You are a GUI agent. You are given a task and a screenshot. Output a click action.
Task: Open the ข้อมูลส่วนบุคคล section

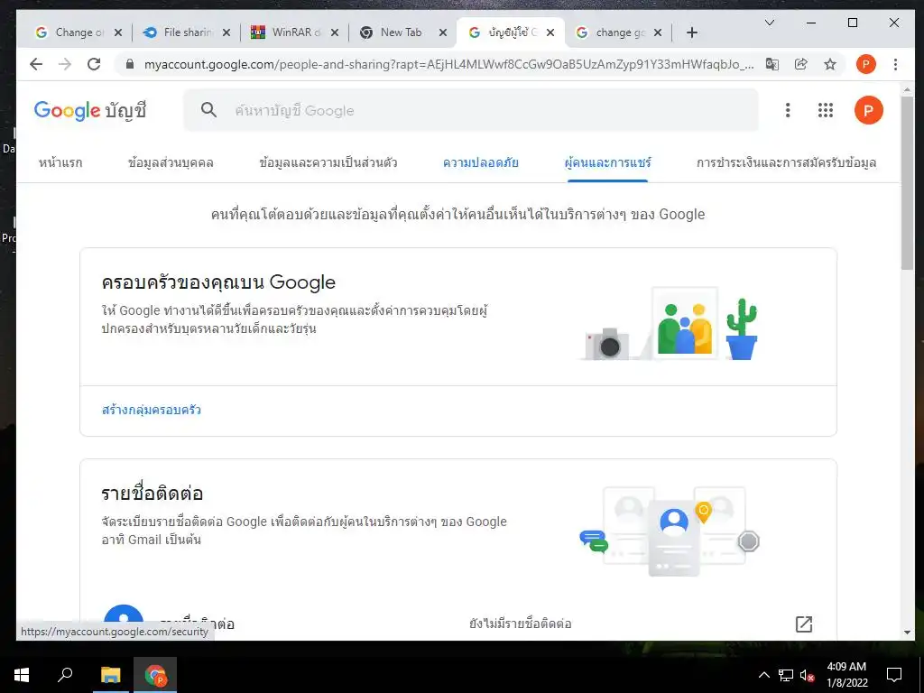tap(171, 162)
